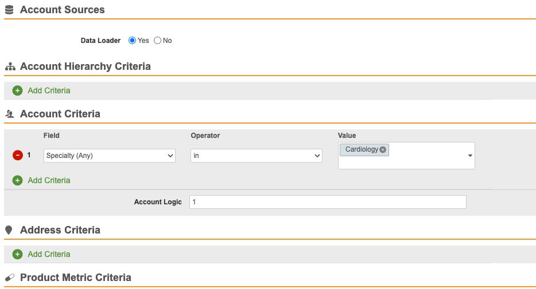Image resolution: width=536 pixels, height=289 pixels.
Task: Select No for Data Loader
Action: pyautogui.click(x=157, y=41)
